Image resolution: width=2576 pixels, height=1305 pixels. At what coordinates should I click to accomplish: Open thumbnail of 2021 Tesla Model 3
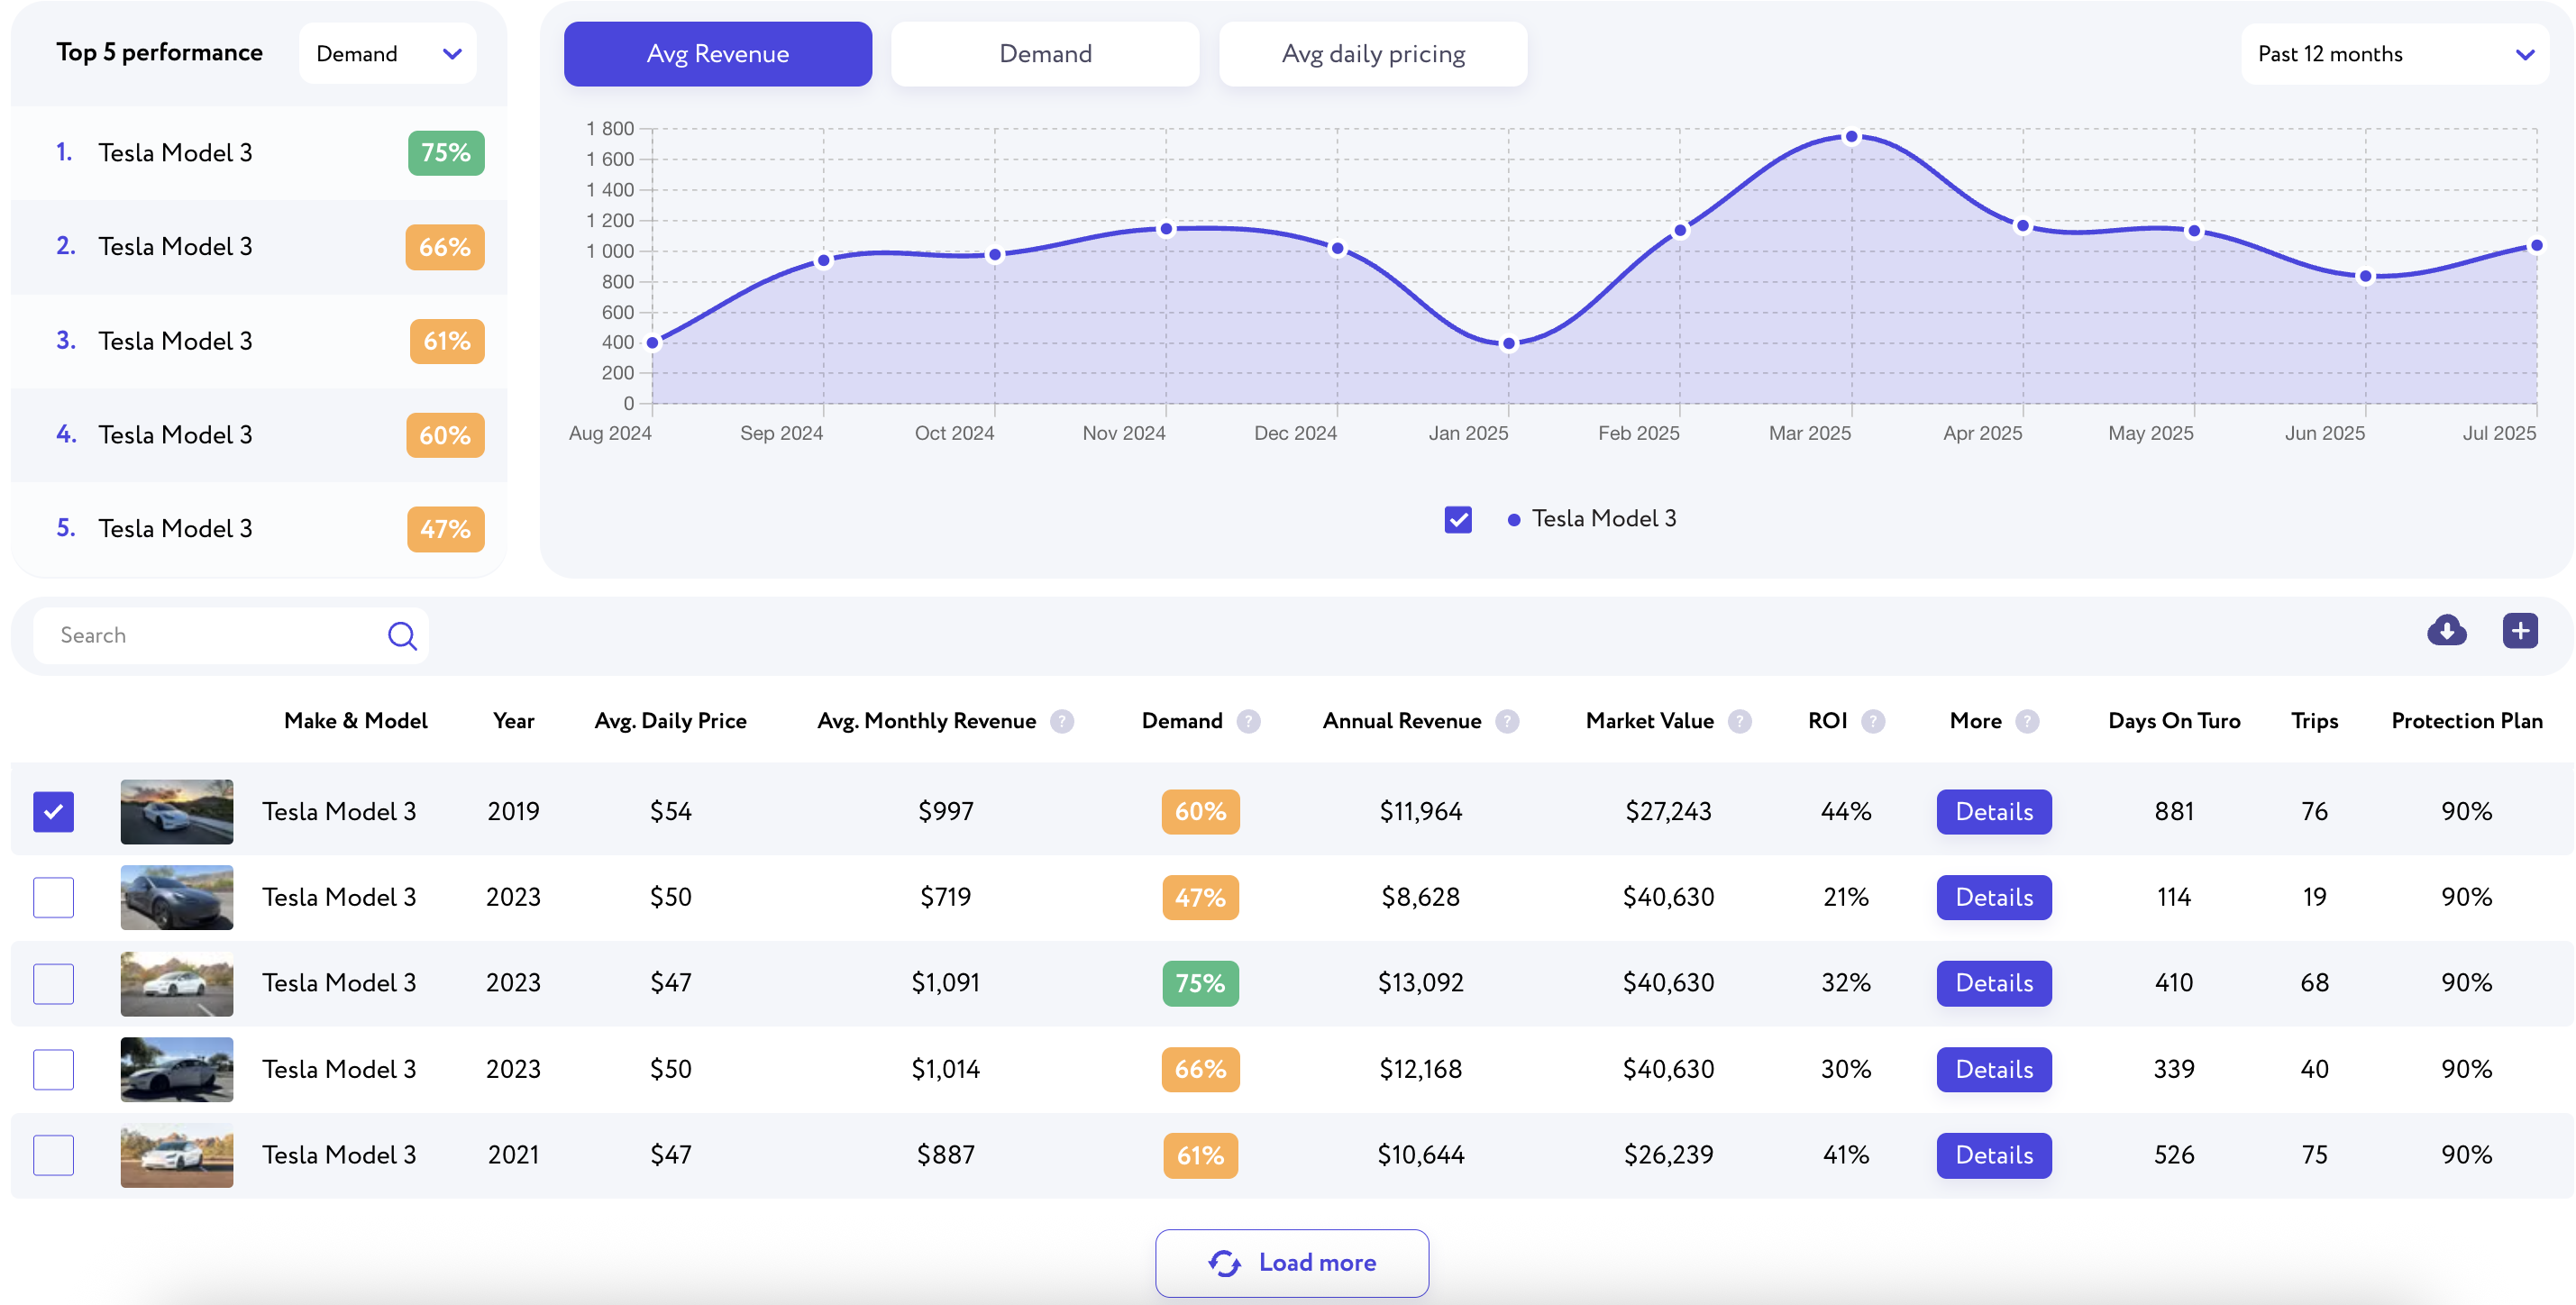coord(177,1155)
